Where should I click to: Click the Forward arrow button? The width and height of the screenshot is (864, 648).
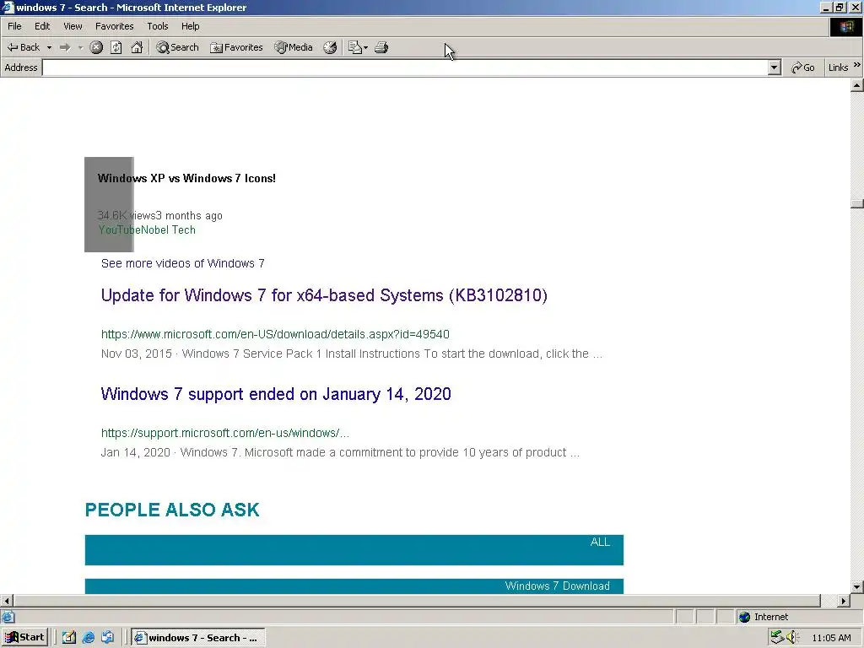[65, 47]
